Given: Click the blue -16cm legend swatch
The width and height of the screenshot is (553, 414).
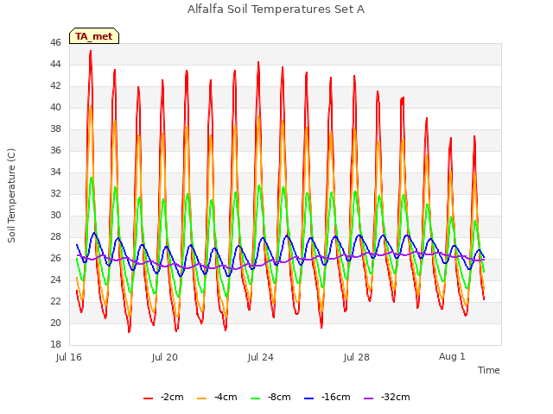Looking at the screenshot, I should tap(309, 398).
